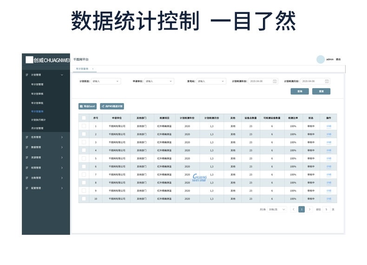Open 月计划管理 in the sidebar
Viewport: 367px width, 265px height.
[37, 128]
